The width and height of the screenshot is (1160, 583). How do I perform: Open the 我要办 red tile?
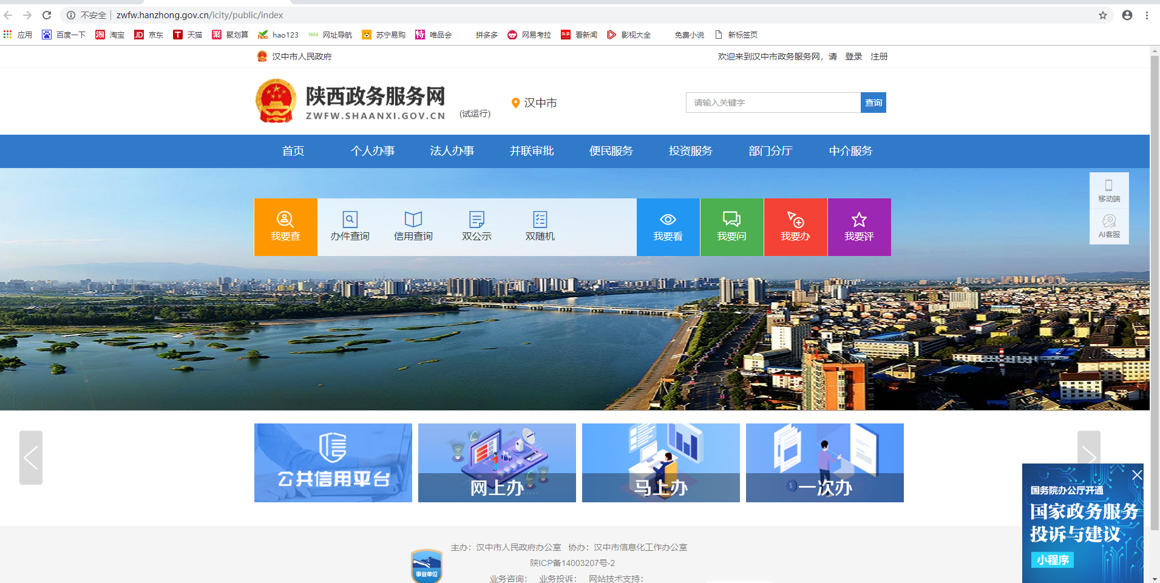pos(795,227)
